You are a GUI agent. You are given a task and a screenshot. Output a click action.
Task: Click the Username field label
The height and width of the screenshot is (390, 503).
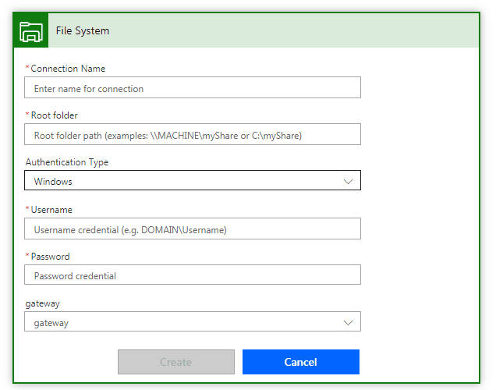[x=51, y=210]
